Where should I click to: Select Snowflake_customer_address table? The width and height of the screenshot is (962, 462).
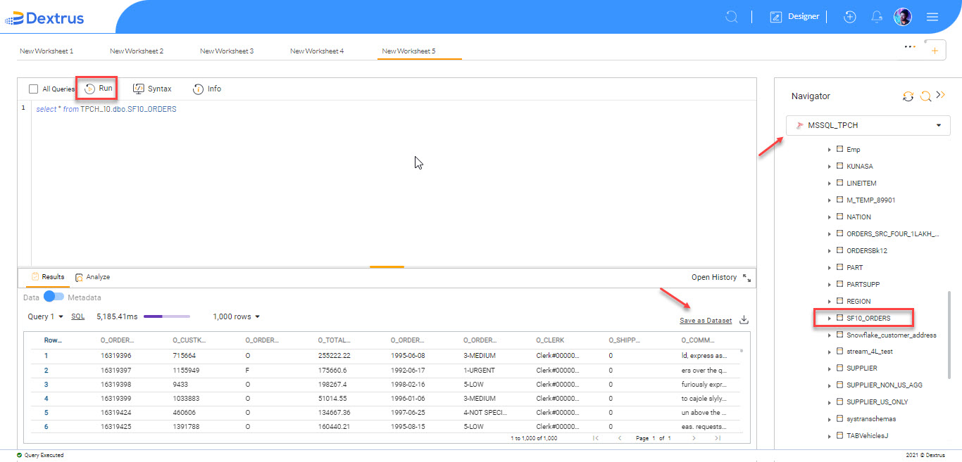(x=891, y=335)
